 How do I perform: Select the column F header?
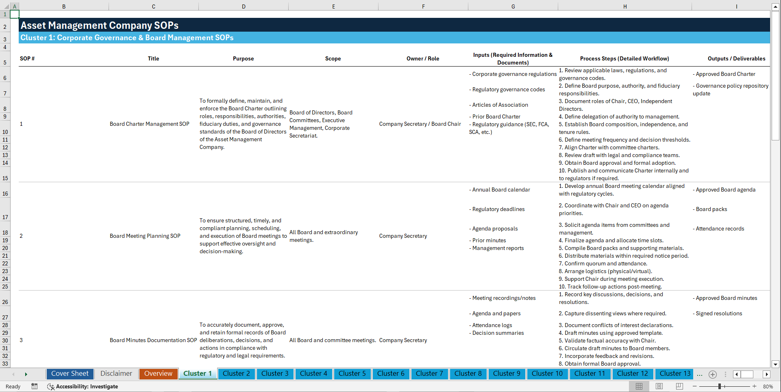(x=423, y=6)
